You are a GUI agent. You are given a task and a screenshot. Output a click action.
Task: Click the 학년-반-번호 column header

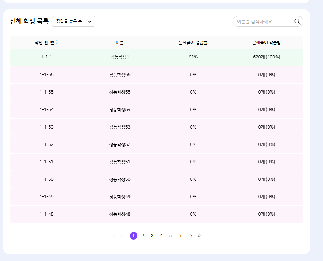[46, 42]
